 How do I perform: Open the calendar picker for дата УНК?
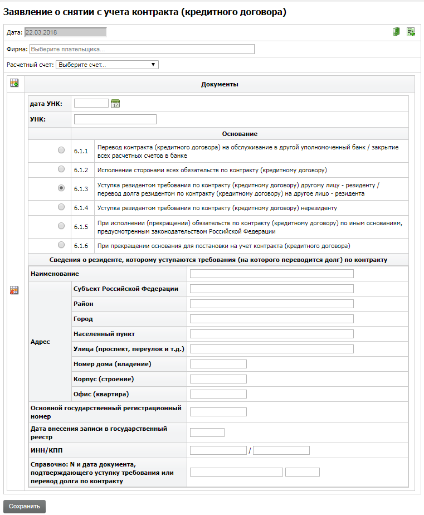click(115, 103)
